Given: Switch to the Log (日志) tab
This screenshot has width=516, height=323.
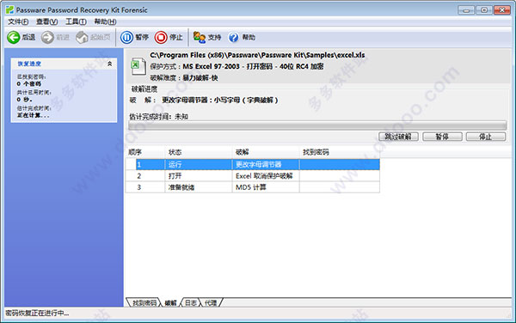Looking at the screenshot, I should tap(191, 302).
